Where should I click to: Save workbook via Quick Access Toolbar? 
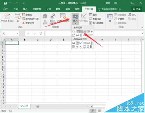click(x=5, y=3)
